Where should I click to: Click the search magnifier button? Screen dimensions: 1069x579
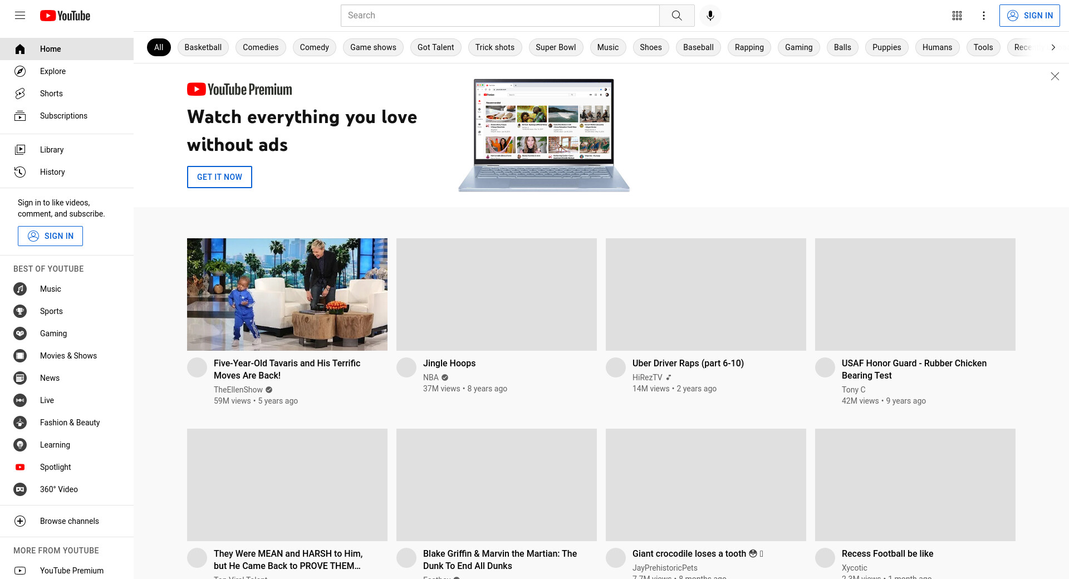[677, 16]
